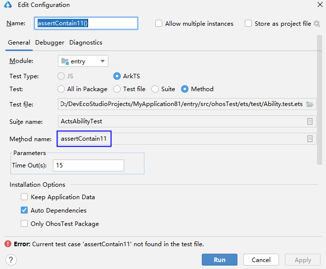Switch to the Debugger tab
This screenshot has height=269, width=326.
pyautogui.click(x=49, y=43)
